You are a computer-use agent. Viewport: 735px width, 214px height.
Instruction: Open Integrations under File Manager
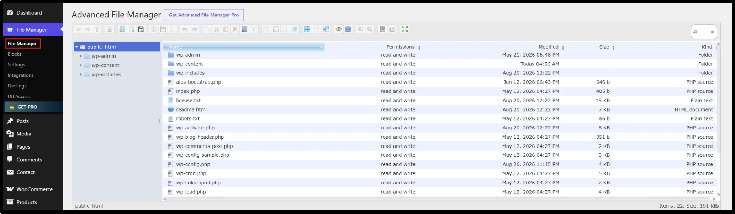[21, 75]
